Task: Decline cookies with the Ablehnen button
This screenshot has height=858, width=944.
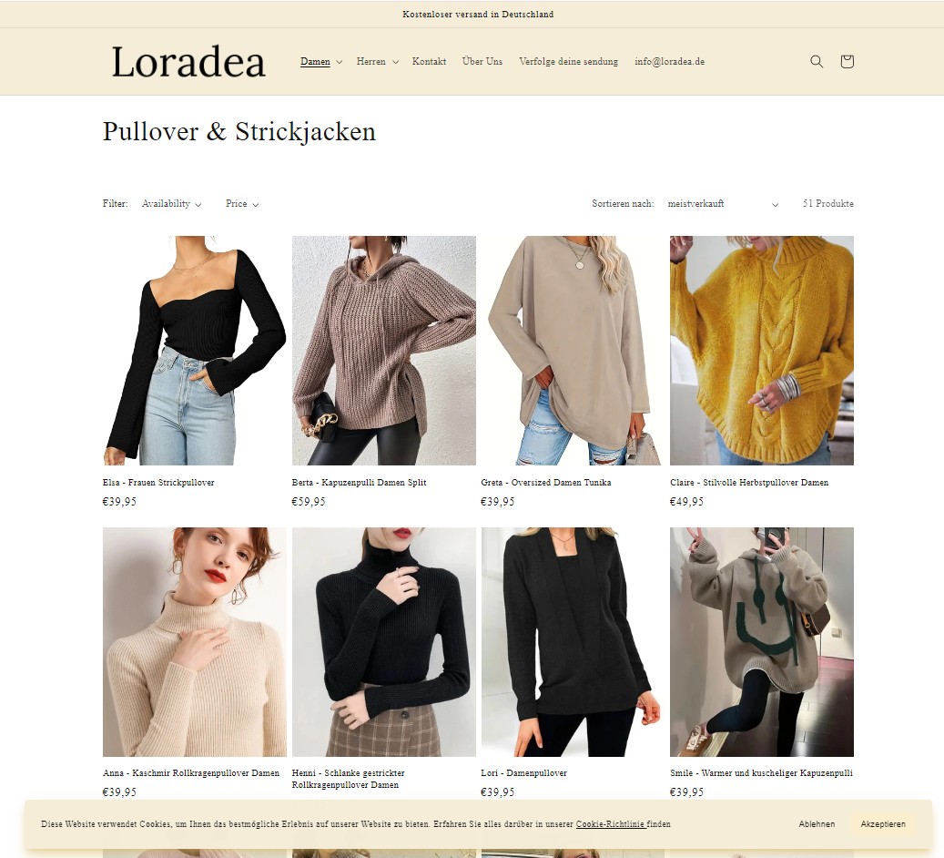Action: point(817,823)
